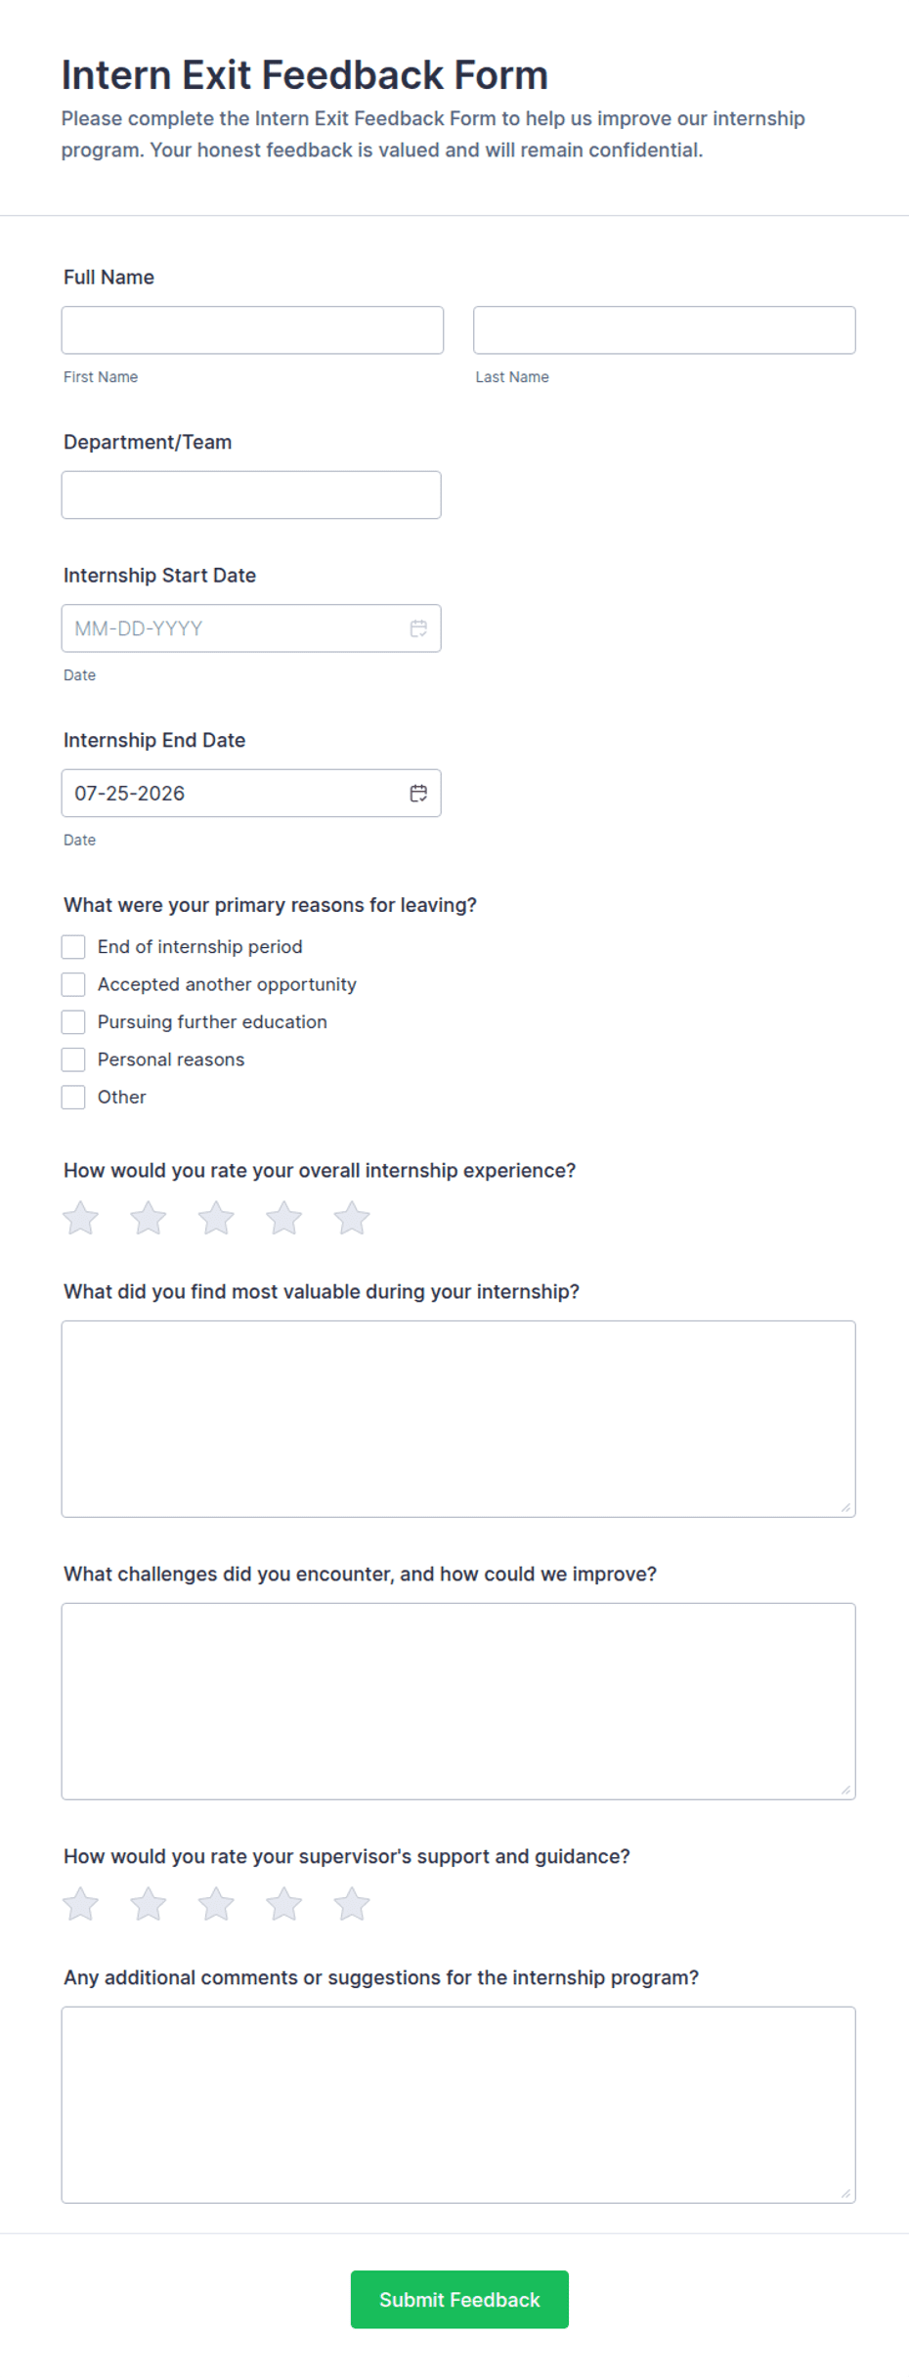This screenshot has height=2377, width=909.
Task: Enable Personal reasons checkbox
Action: pyautogui.click(x=73, y=1059)
